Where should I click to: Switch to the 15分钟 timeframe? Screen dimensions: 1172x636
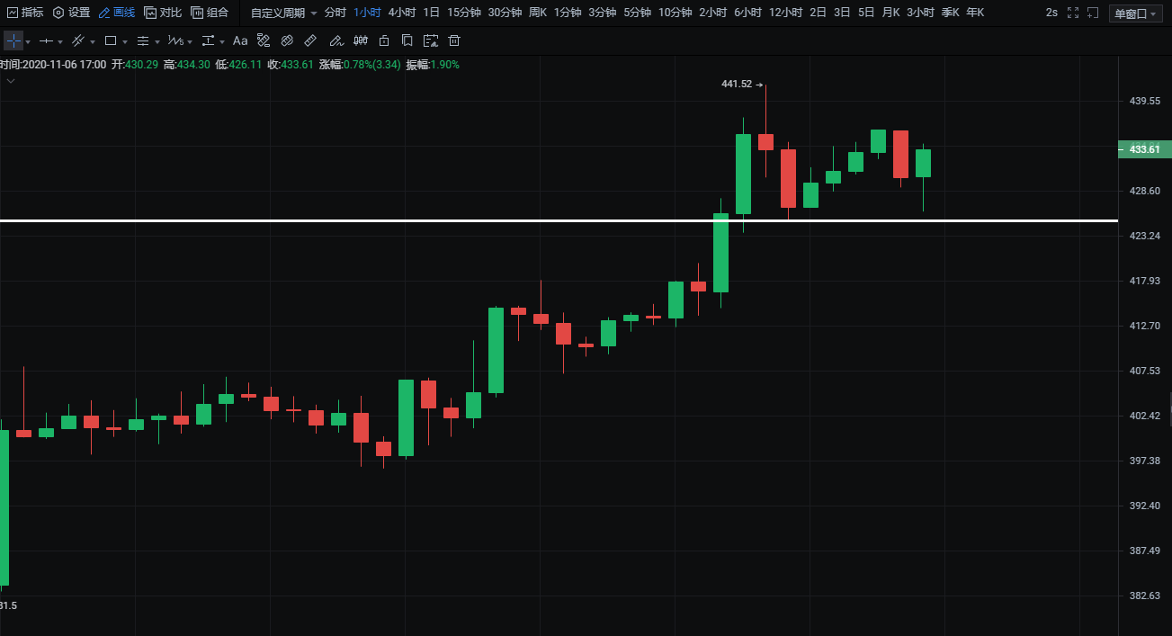[464, 13]
